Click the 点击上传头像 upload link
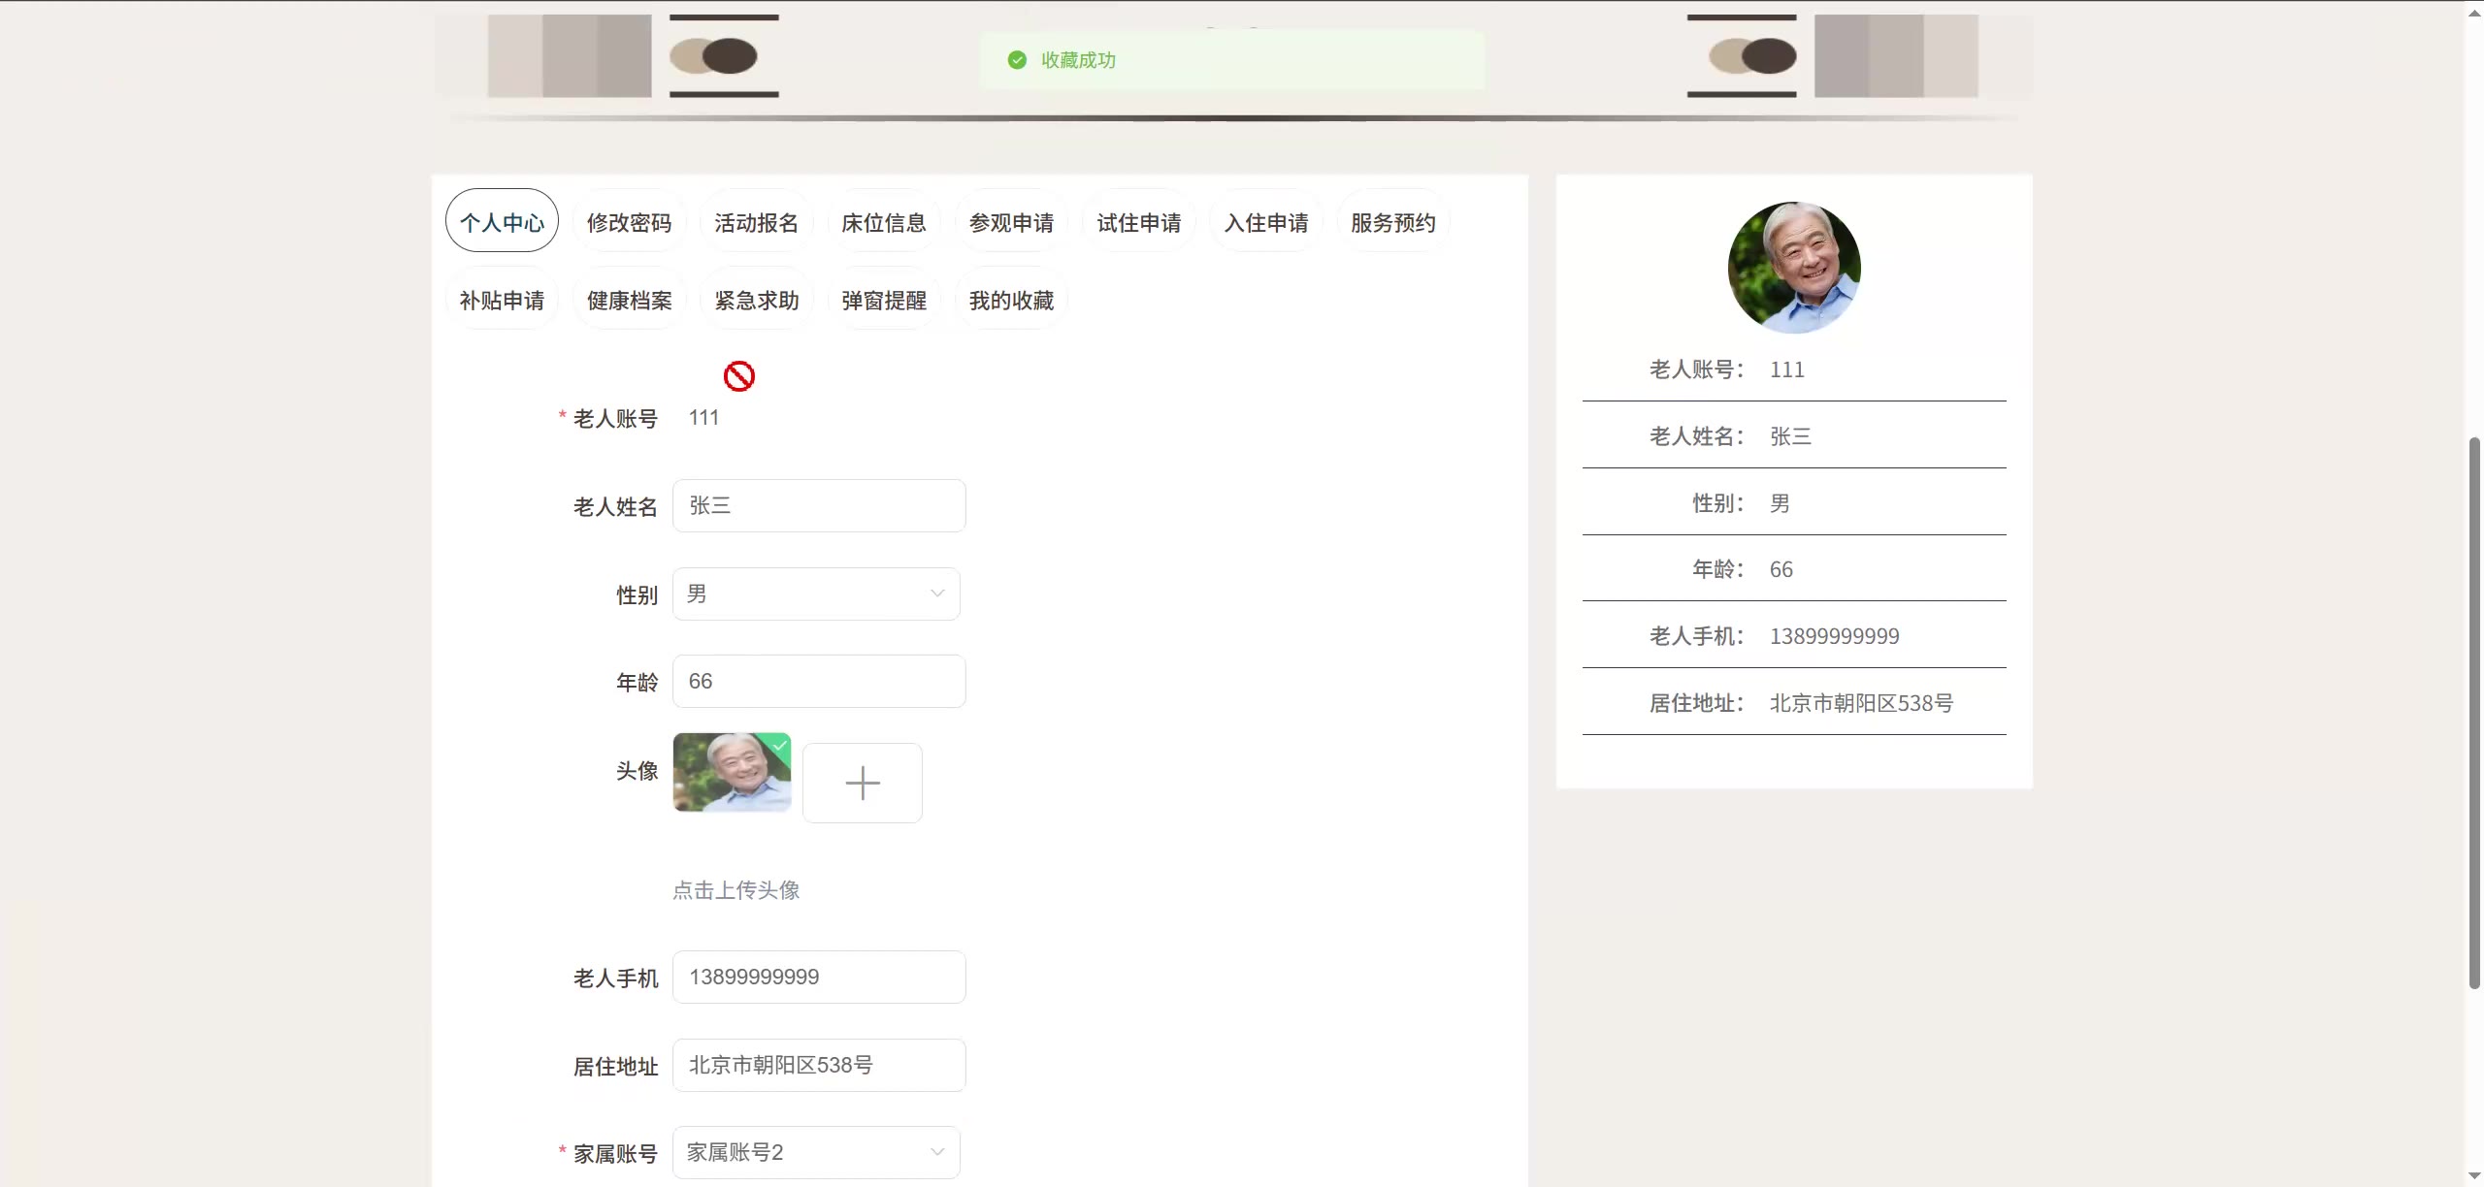Image resolution: width=2484 pixels, height=1187 pixels. 735,889
